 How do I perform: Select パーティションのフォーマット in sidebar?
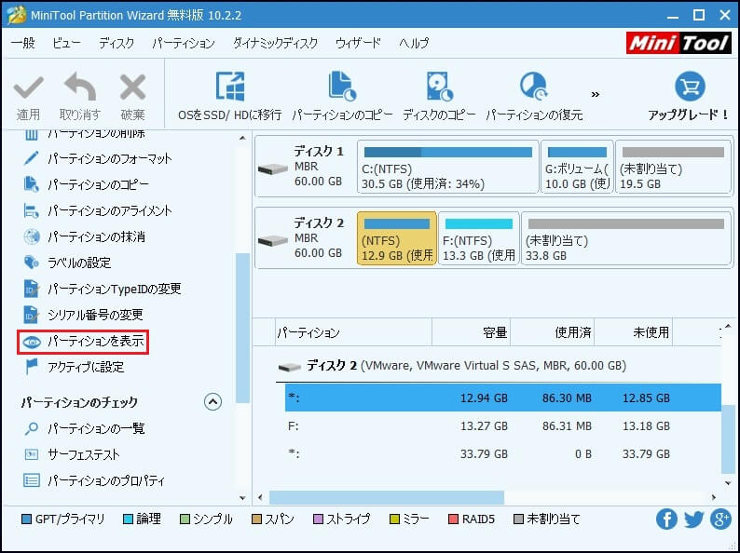[x=97, y=158]
